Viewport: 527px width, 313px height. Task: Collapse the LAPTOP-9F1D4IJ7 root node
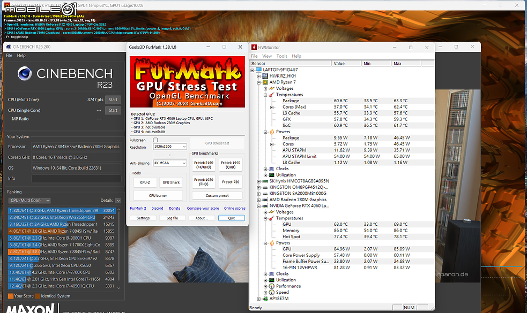pos(253,70)
